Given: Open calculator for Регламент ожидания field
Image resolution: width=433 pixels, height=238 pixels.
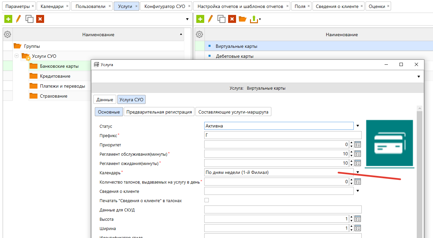Looking at the screenshot, I should (x=358, y=163).
